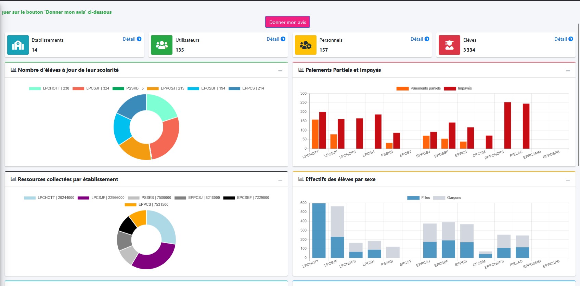Click the green Utilisateurs group icon

click(x=162, y=45)
